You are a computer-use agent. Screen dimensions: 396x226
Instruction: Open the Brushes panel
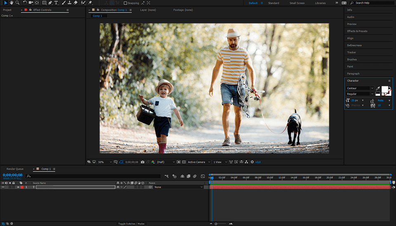tap(352, 59)
